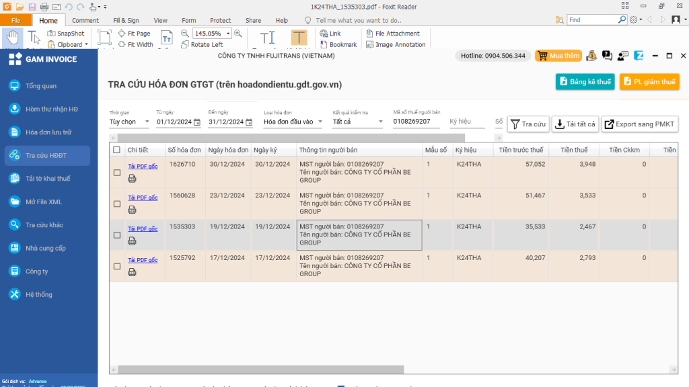Click Tải PDF gốc link for invoice 1535303

click(x=143, y=228)
